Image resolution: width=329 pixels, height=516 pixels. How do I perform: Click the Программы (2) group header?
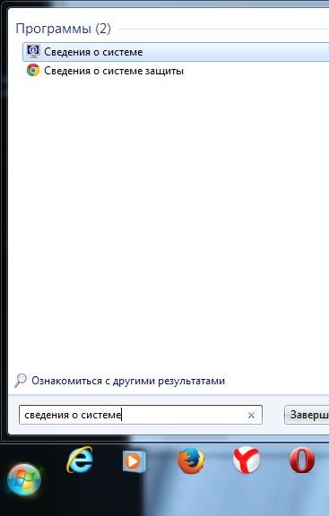64,29
